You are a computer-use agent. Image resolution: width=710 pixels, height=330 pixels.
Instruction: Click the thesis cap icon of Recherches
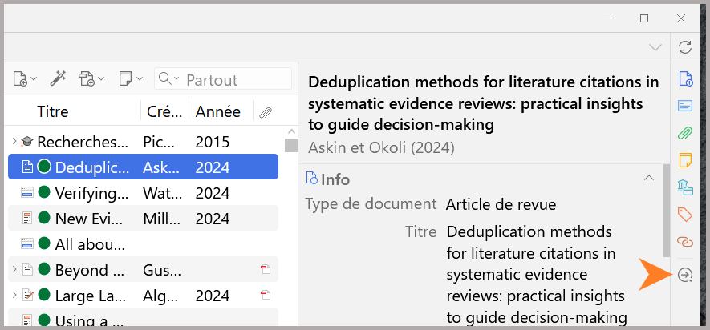(x=27, y=142)
